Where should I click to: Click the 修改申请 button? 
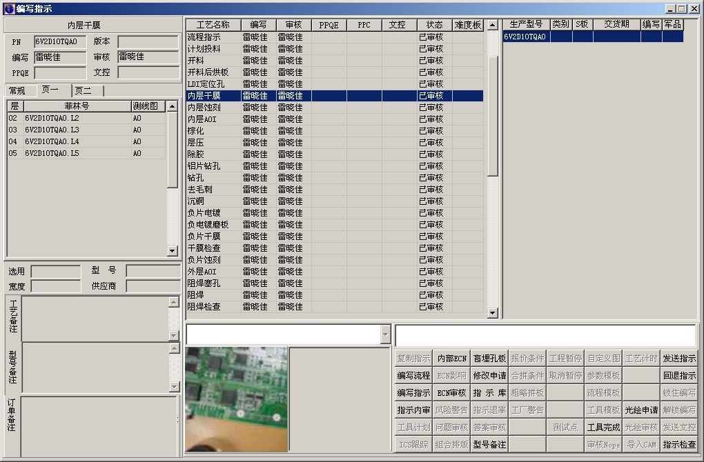(489, 375)
